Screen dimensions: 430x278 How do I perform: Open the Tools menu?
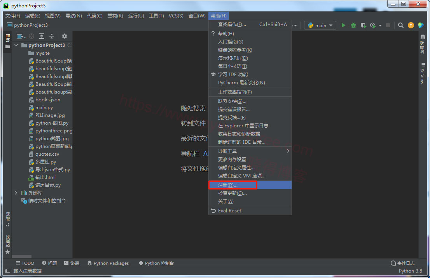(156, 16)
